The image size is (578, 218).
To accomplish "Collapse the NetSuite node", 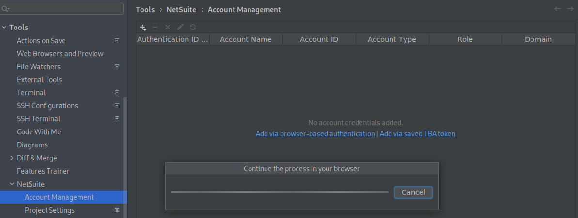I will tap(12, 184).
